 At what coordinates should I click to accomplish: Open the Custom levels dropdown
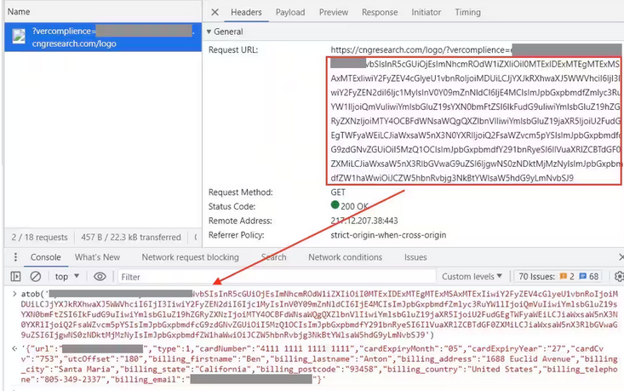click(x=473, y=277)
